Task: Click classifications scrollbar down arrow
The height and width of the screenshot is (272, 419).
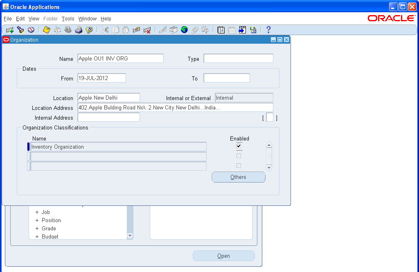Action: [x=269, y=168]
